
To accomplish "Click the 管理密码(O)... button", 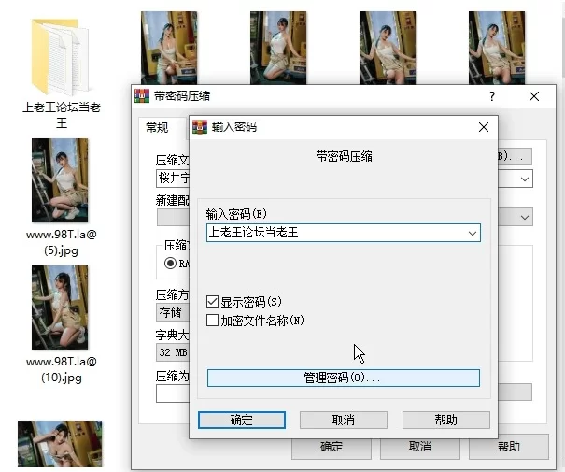I will 344,378.
